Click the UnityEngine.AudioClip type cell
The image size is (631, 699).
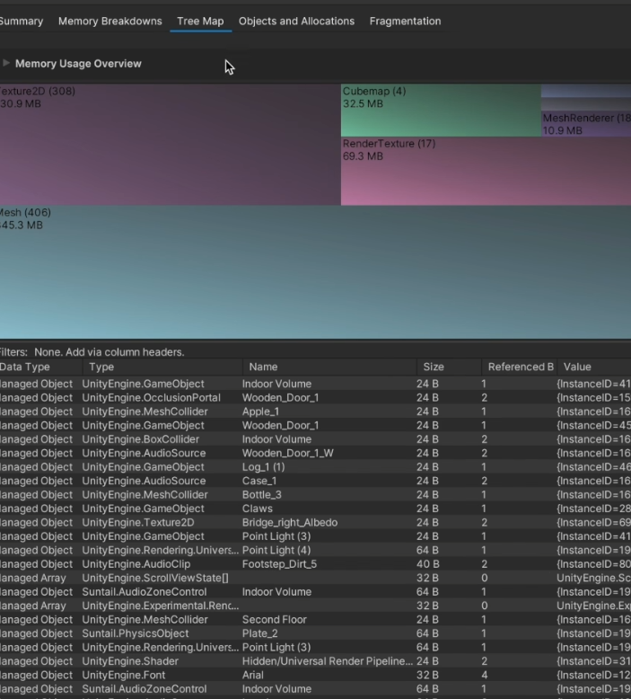pyautogui.click(x=136, y=564)
